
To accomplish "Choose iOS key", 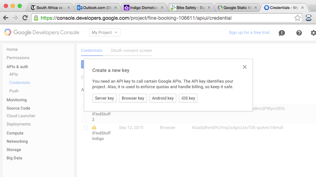I will (x=188, y=98).
